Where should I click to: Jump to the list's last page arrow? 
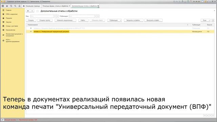[213, 115]
